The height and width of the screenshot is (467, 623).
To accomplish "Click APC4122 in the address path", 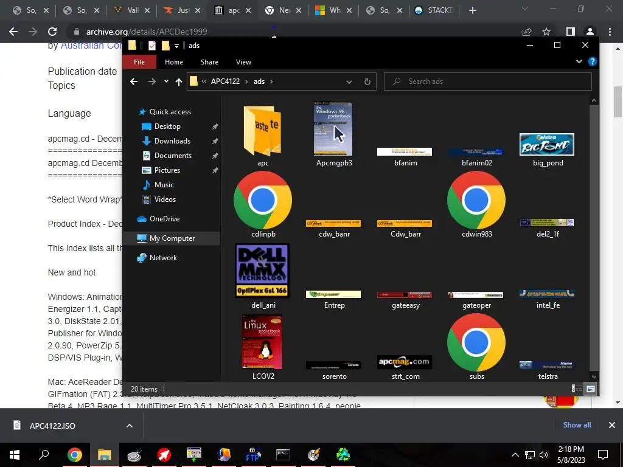I will pos(225,81).
